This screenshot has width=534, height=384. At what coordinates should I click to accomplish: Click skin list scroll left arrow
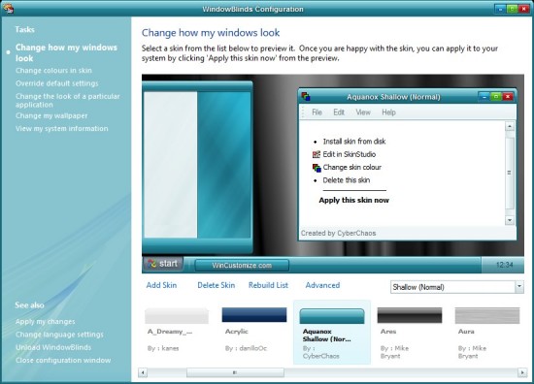(143, 372)
